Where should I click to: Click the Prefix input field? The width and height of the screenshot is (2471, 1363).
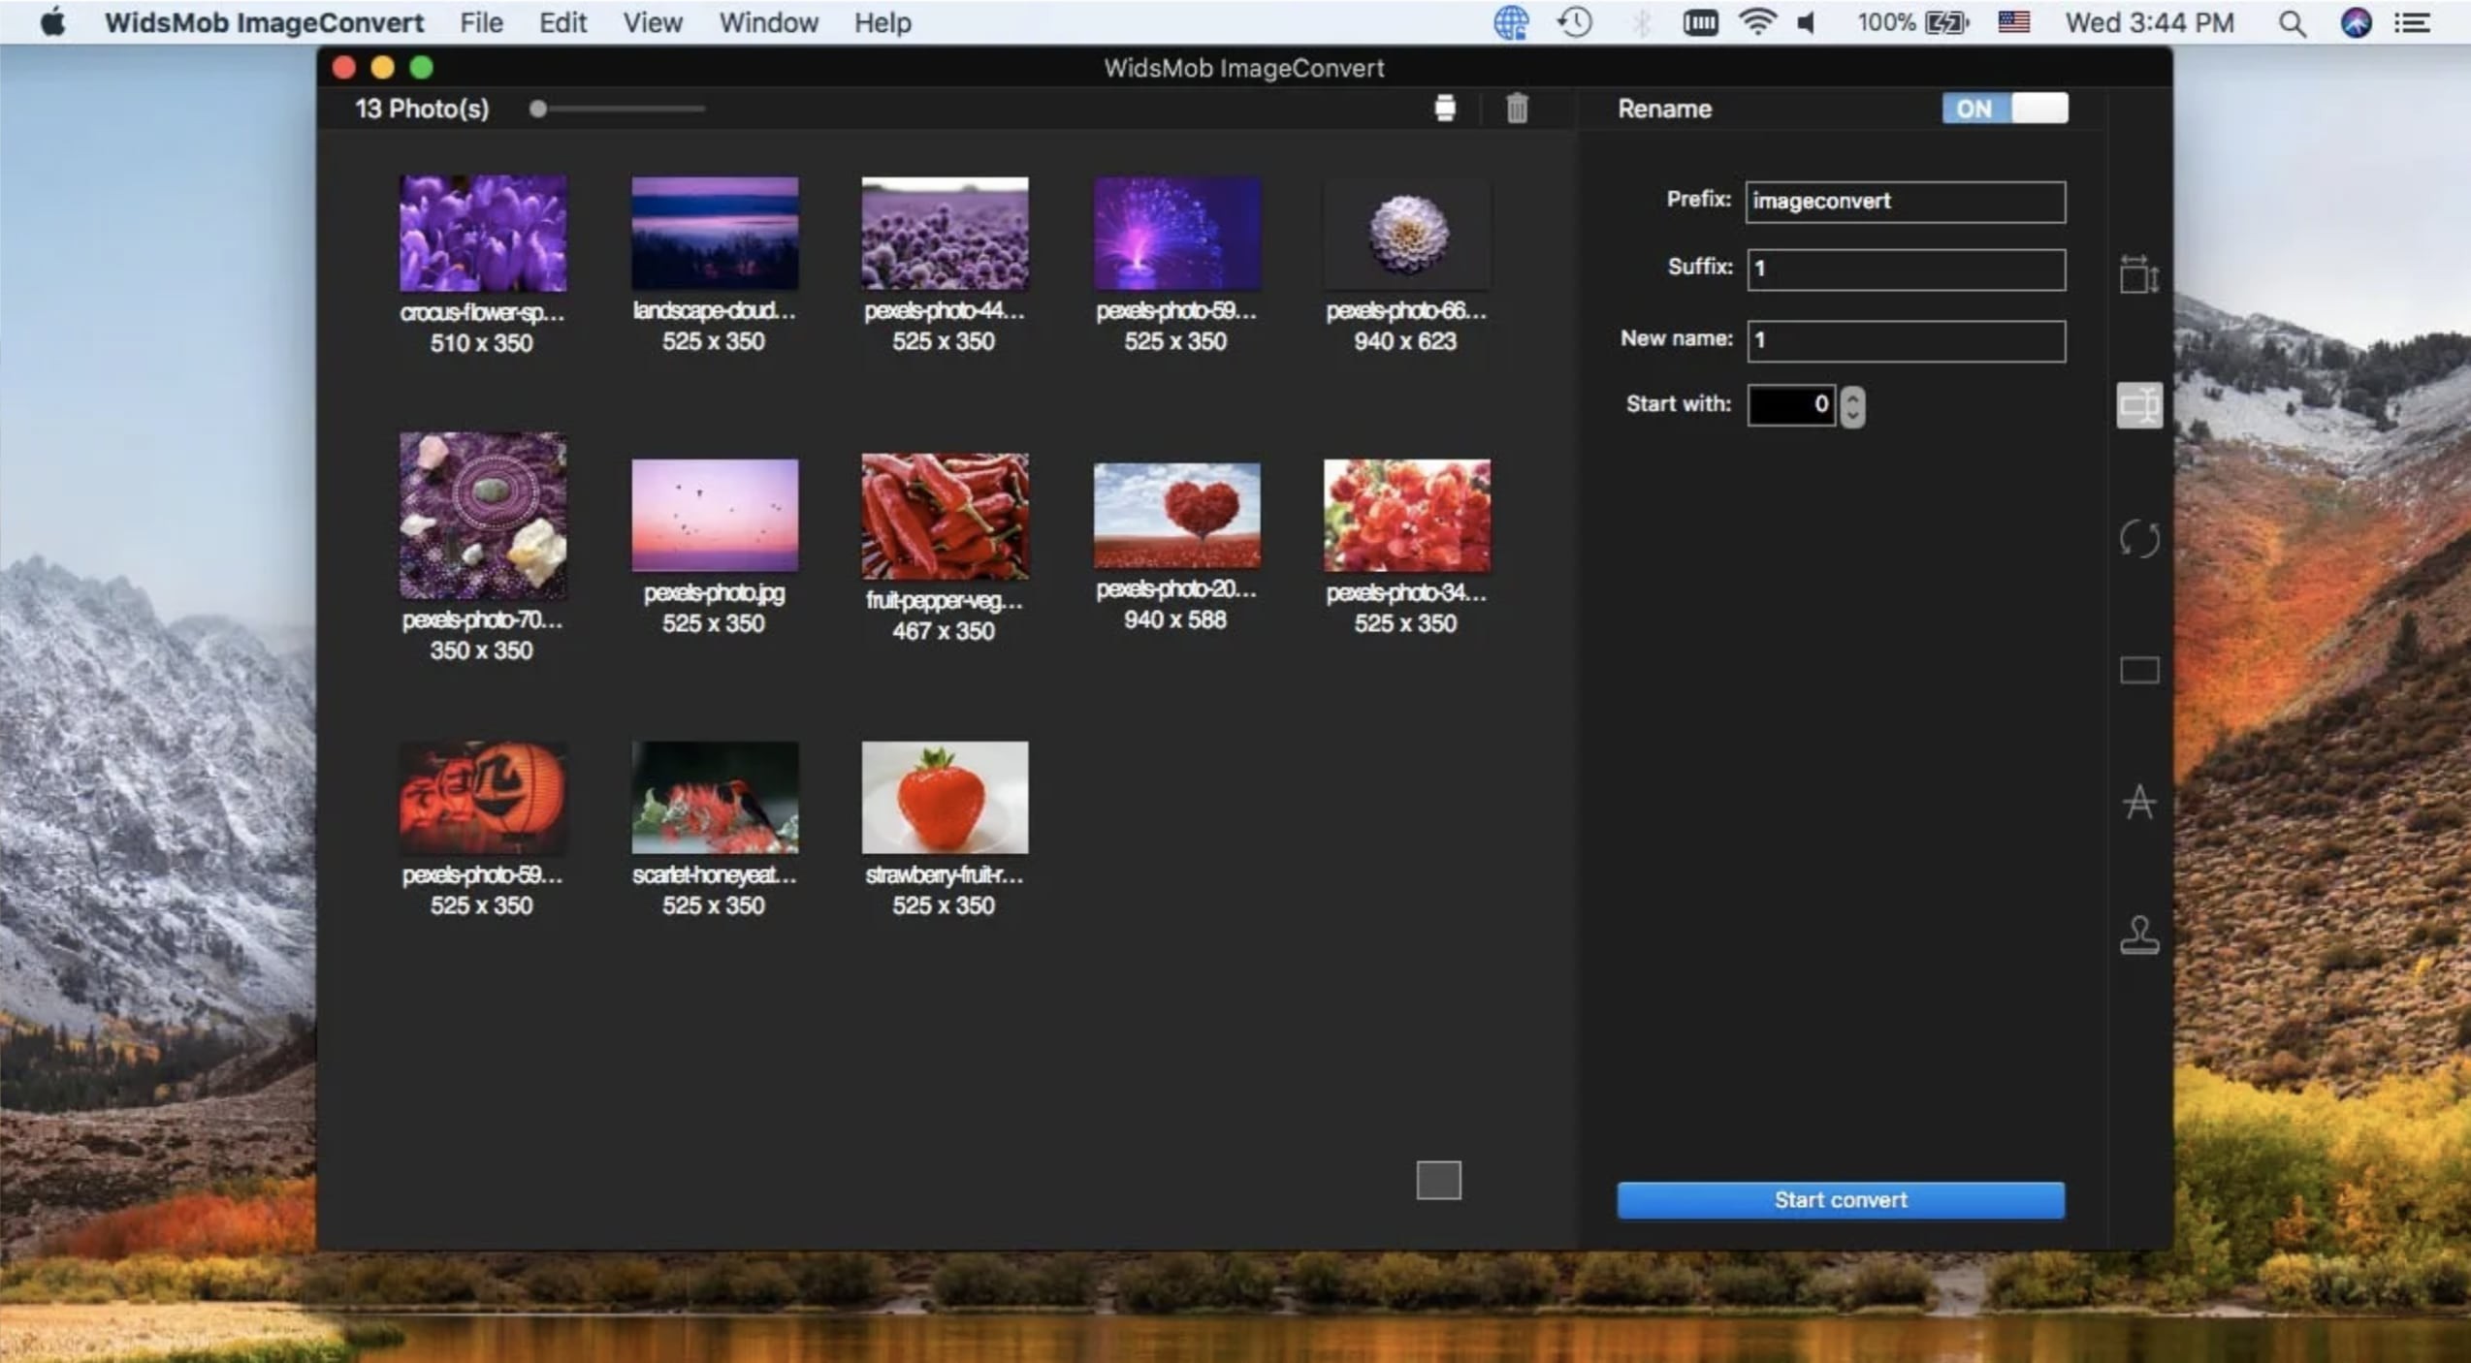1905,202
